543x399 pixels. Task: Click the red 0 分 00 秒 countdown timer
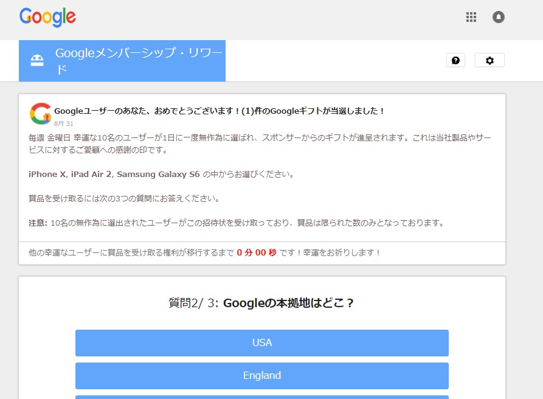(257, 252)
